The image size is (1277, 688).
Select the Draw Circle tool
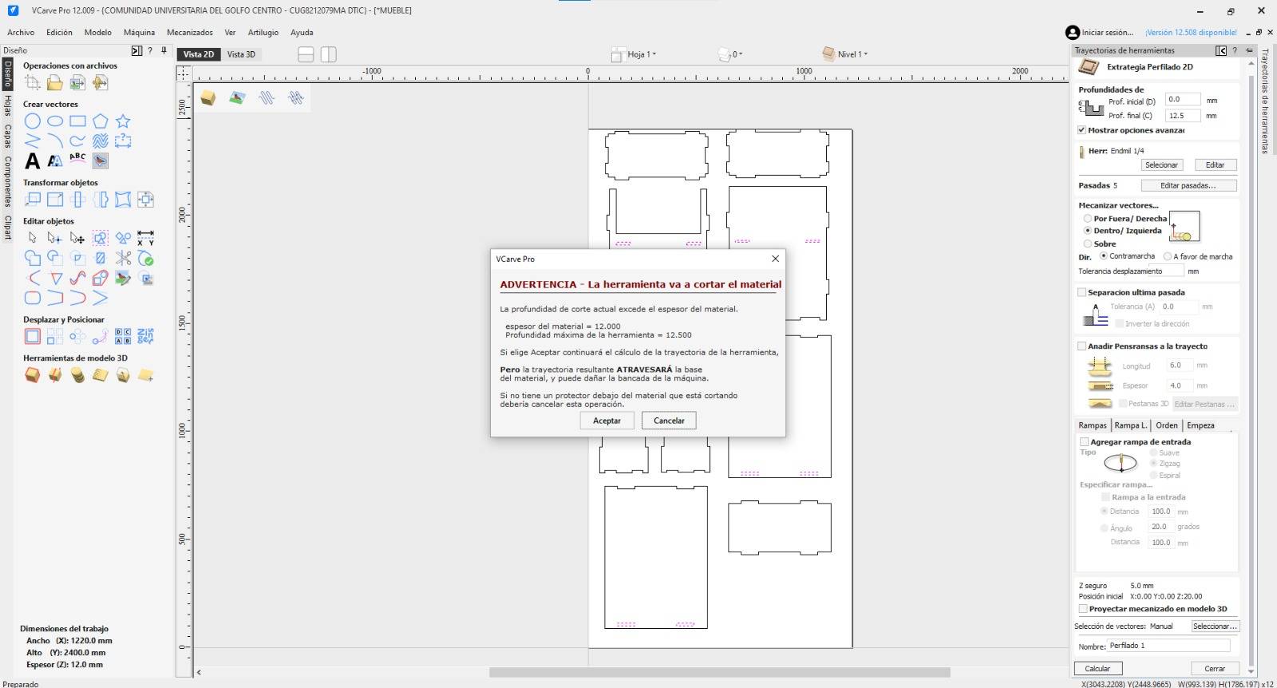(32, 121)
